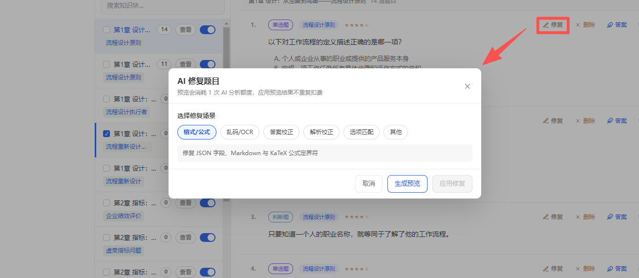Select the 乱码/OCR repair scenario
The width and height of the screenshot is (639, 278).
click(x=240, y=132)
